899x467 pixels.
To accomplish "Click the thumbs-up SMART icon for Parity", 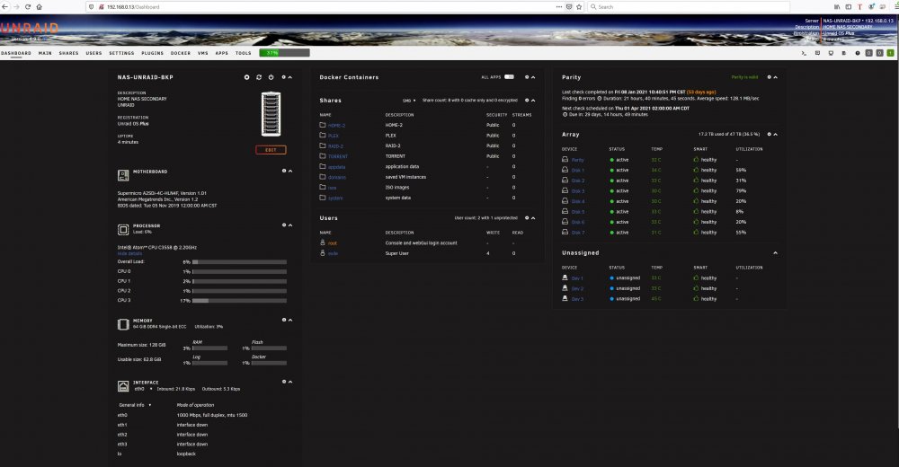I will [x=696, y=160].
